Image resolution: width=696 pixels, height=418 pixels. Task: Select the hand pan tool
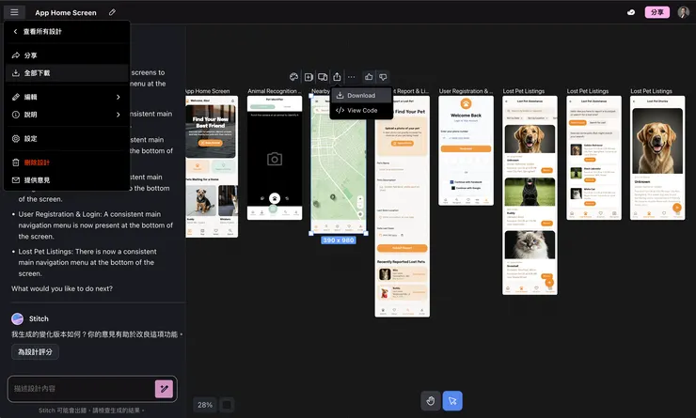431,401
